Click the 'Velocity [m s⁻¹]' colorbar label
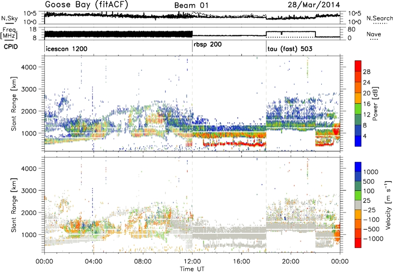Image resolution: width=393 pixels, height=272 pixels. pyautogui.click(x=388, y=205)
